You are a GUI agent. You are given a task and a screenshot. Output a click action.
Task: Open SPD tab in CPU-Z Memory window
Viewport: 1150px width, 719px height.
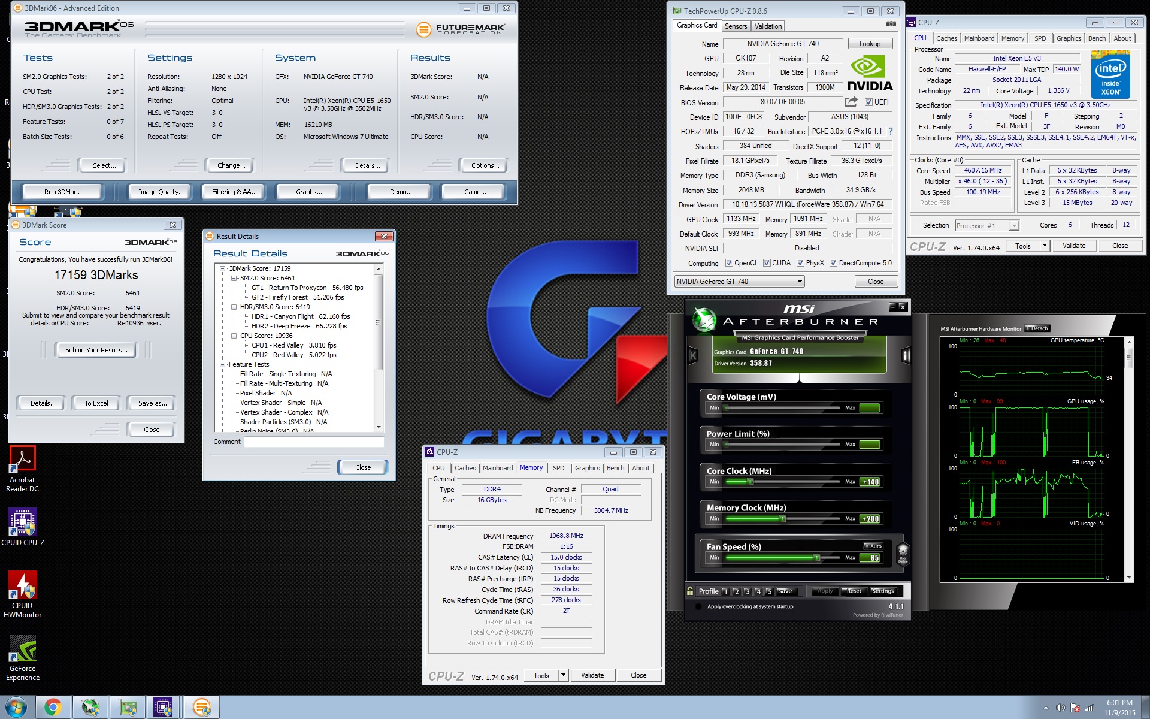pyautogui.click(x=558, y=468)
